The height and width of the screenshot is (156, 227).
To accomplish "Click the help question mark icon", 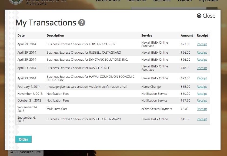I will pyautogui.click(x=82, y=23).
